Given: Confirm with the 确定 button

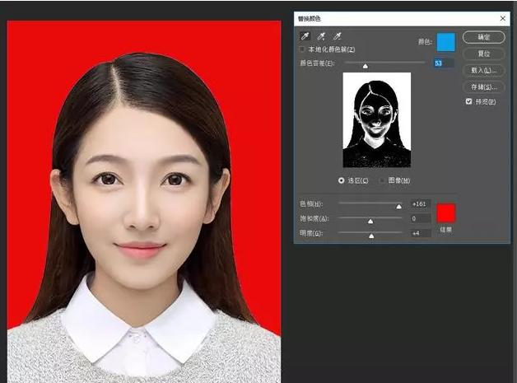Looking at the screenshot, I should tap(484, 37).
